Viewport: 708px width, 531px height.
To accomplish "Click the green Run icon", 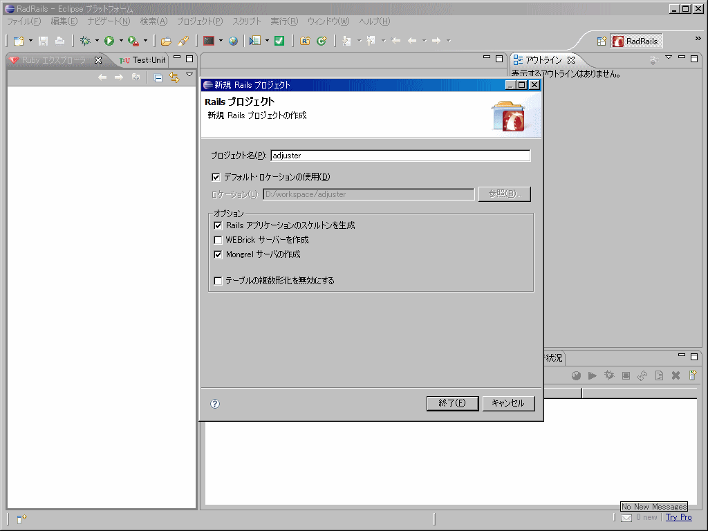I will point(109,41).
